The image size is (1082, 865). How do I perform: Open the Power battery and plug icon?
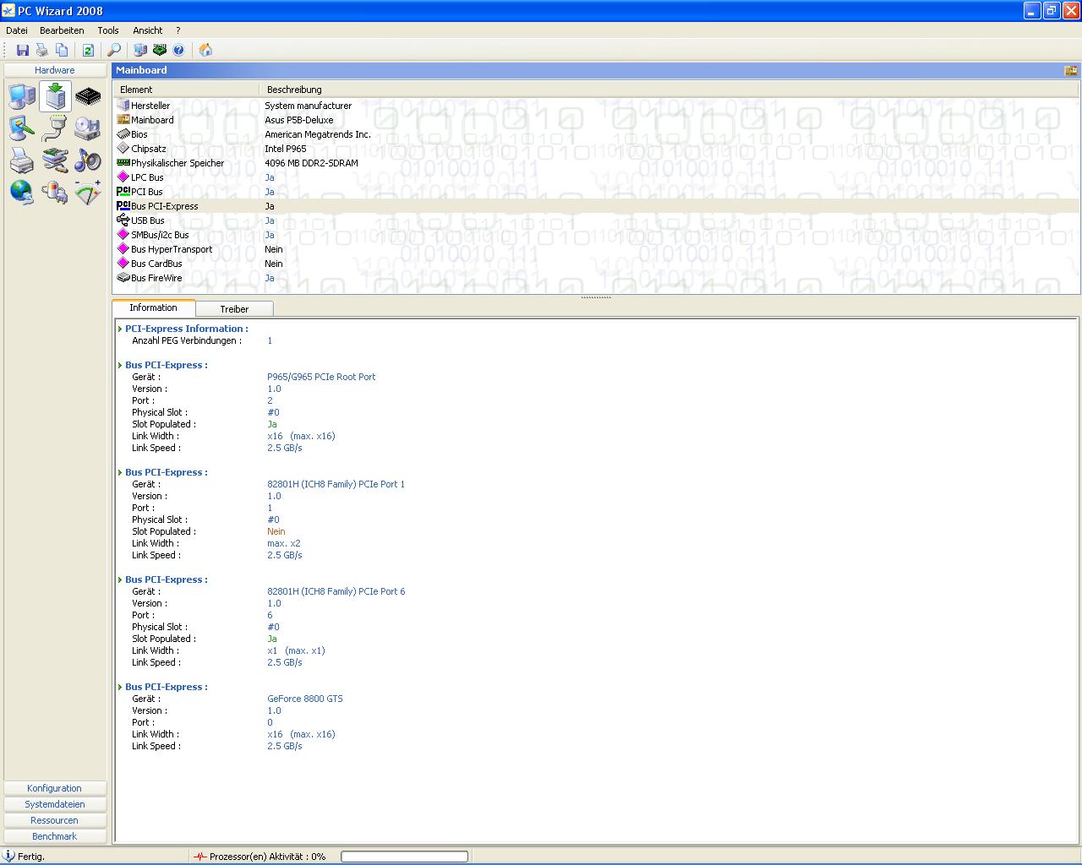pos(55,193)
